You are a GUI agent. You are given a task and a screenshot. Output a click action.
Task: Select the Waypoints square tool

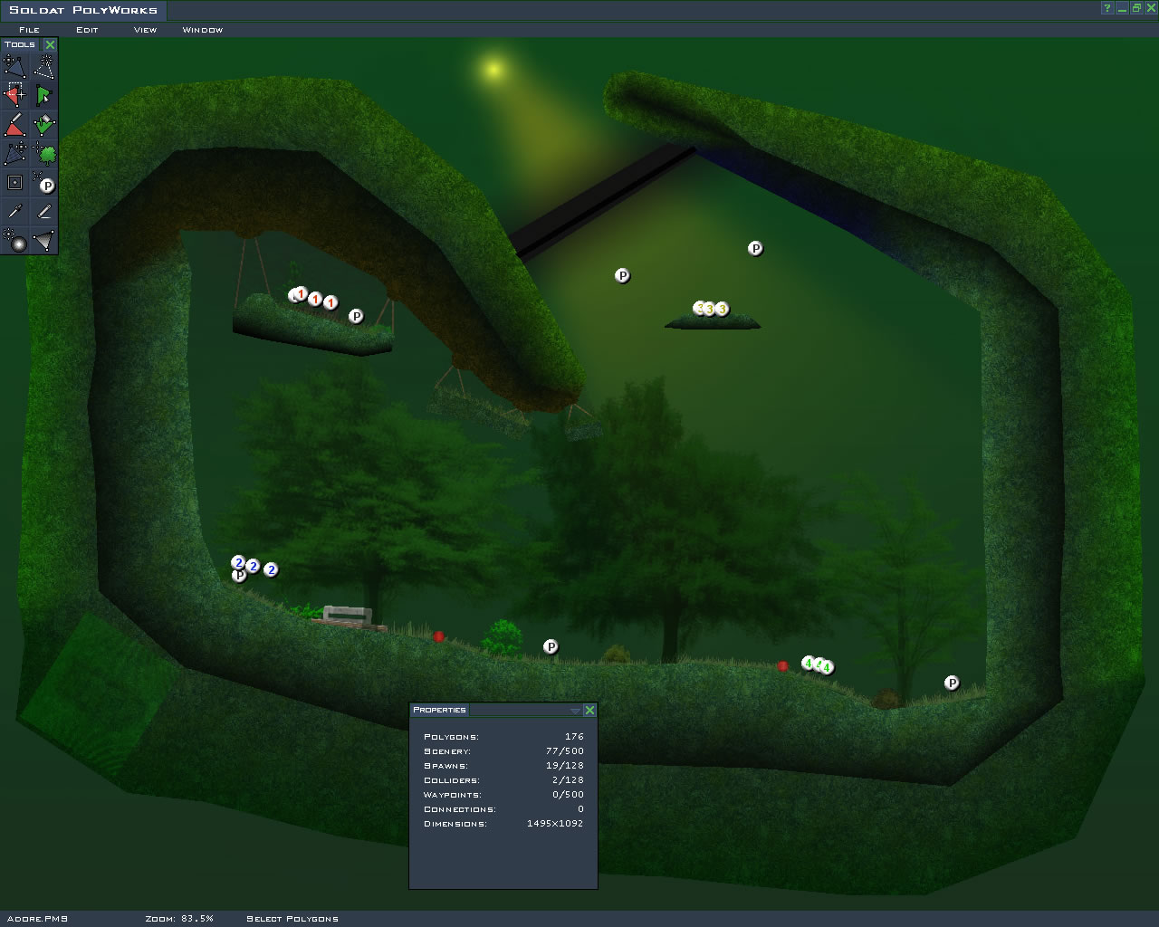pos(14,183)
